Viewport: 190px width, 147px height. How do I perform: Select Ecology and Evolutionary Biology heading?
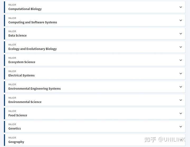[x=32, y=49]
